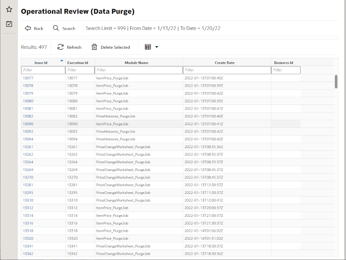Viewport: 346px width, 260px height.
Task: Open issue 13079 link
Action: (28, 93)
